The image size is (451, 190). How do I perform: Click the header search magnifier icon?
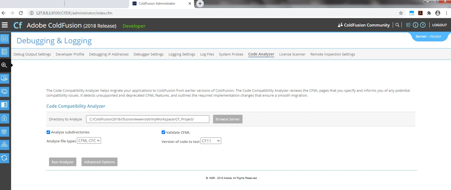397,25
